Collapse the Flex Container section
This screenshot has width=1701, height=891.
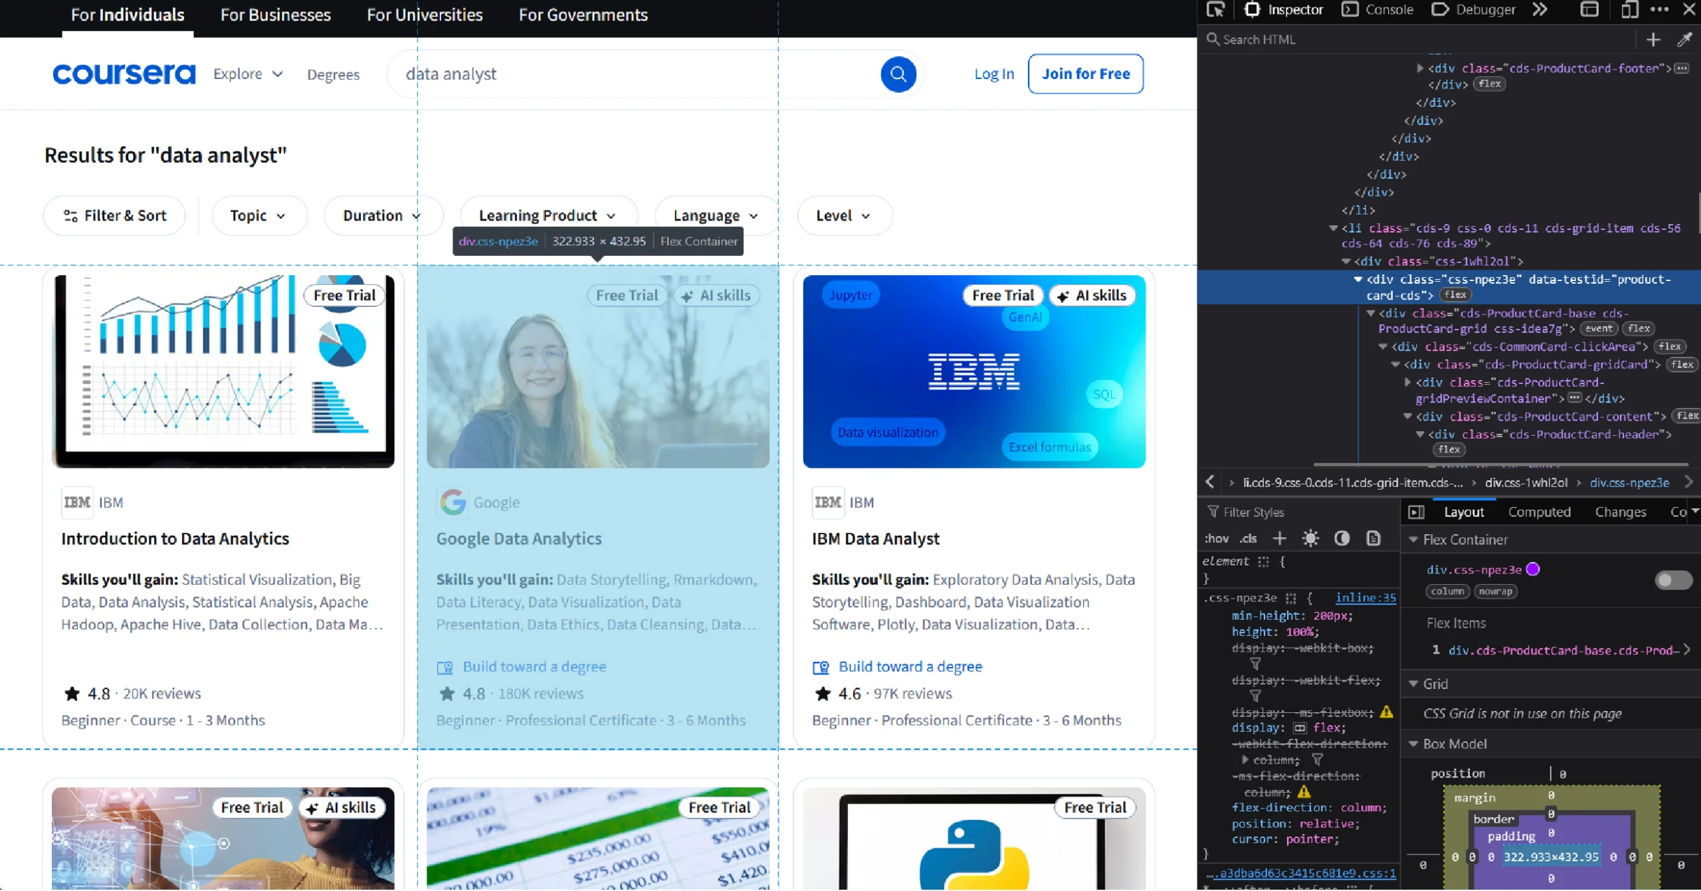tap(1413, 540)
